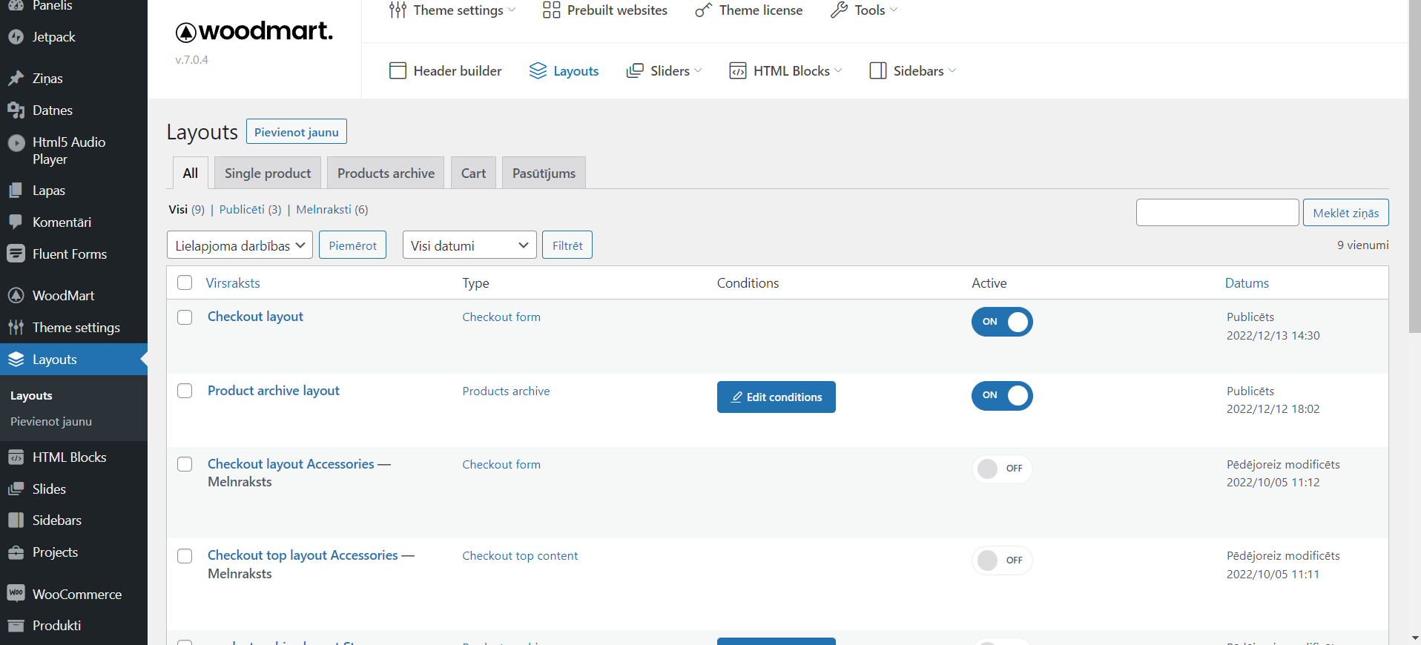The height and width of the screenshot is (645, 1421).
Task: Click the WoodMart logo icon in sidebar
Action: (16, 296)
